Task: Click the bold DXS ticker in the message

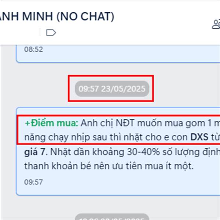Action: tap(199, 137)
